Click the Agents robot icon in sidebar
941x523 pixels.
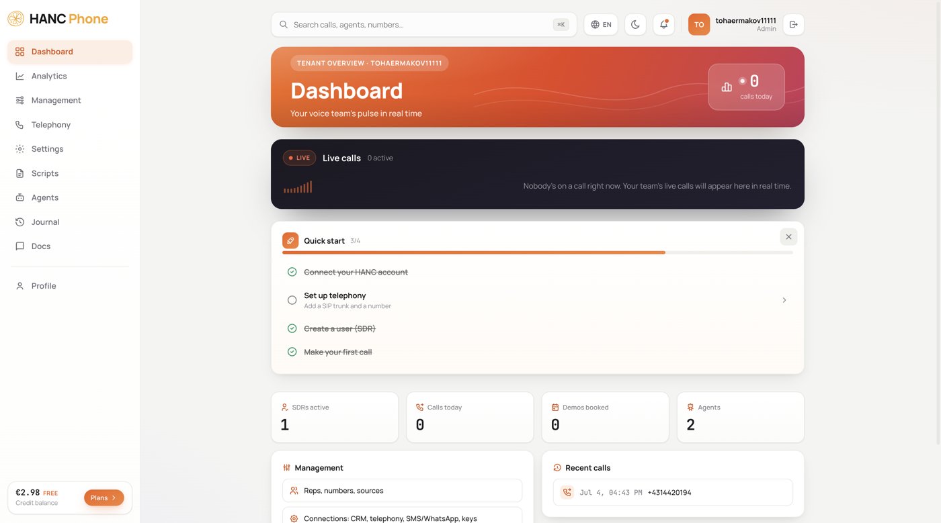[19, 197]
